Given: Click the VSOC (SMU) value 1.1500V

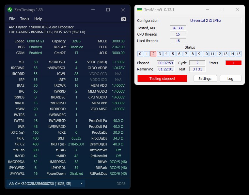Looking at the screenshot, I should [x=118, y=62].
